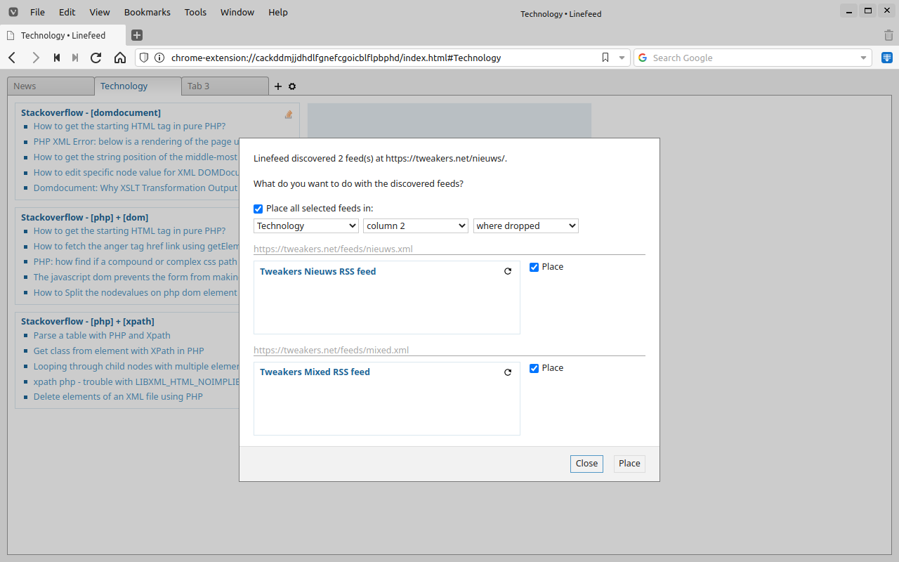This screenshot has width=899, height=562.
Task: Open the Vivaldi menu icon
Action: 13,12
